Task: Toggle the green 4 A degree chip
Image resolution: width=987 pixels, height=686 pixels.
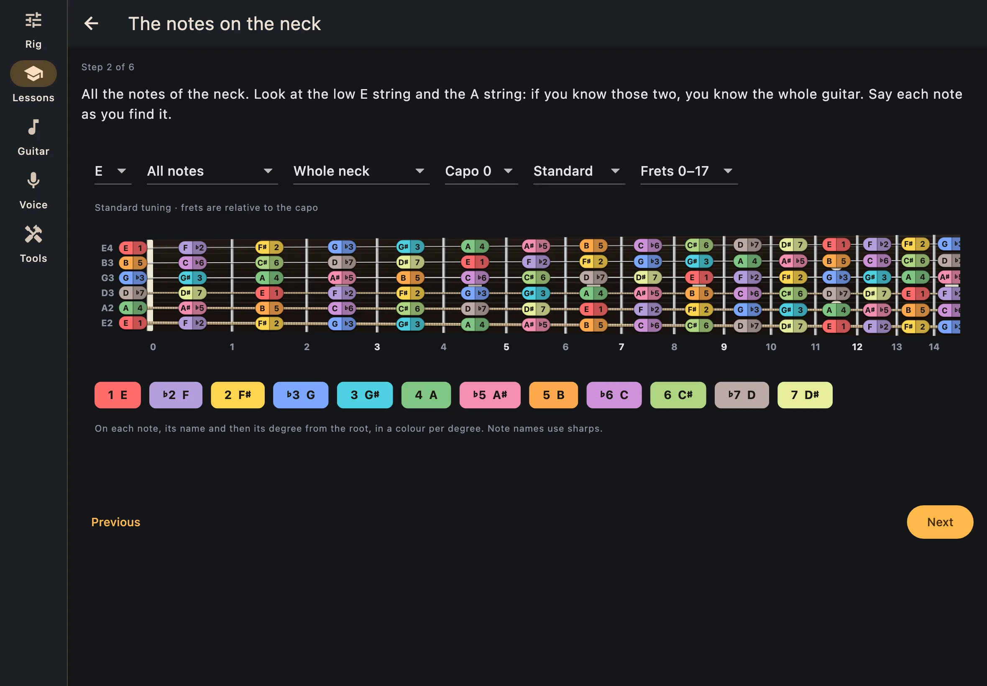Action: pyautogui.click(x=426, y=395)
